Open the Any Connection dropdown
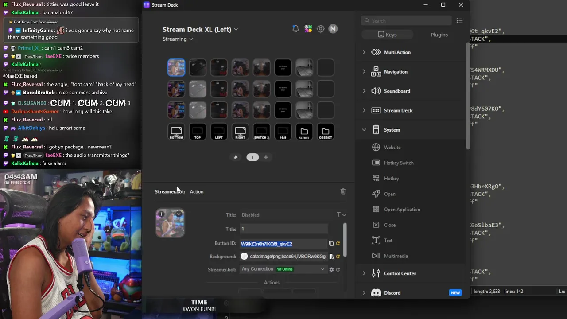 (283, 269)
